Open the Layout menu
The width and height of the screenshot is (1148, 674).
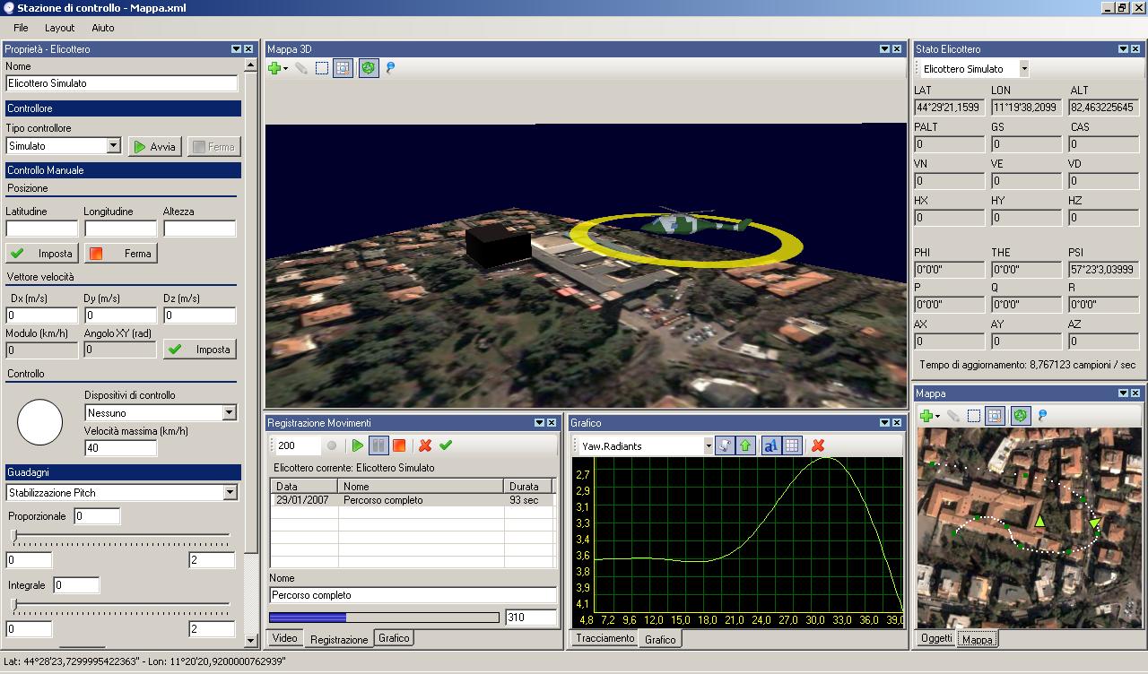coord(60,28)
